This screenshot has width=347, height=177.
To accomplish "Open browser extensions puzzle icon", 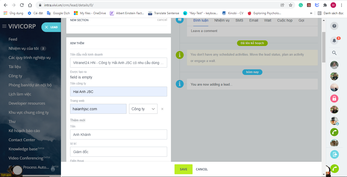I will pos(325,5).
